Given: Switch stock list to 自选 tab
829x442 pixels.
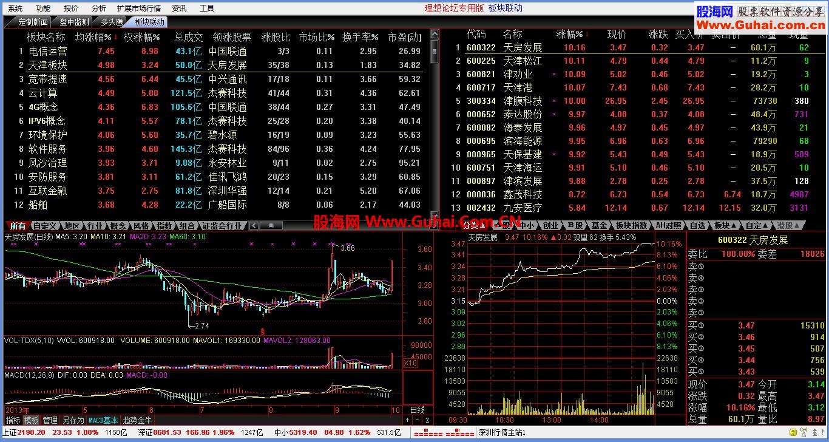Looking at the screenshot, I should click(698, 225).
